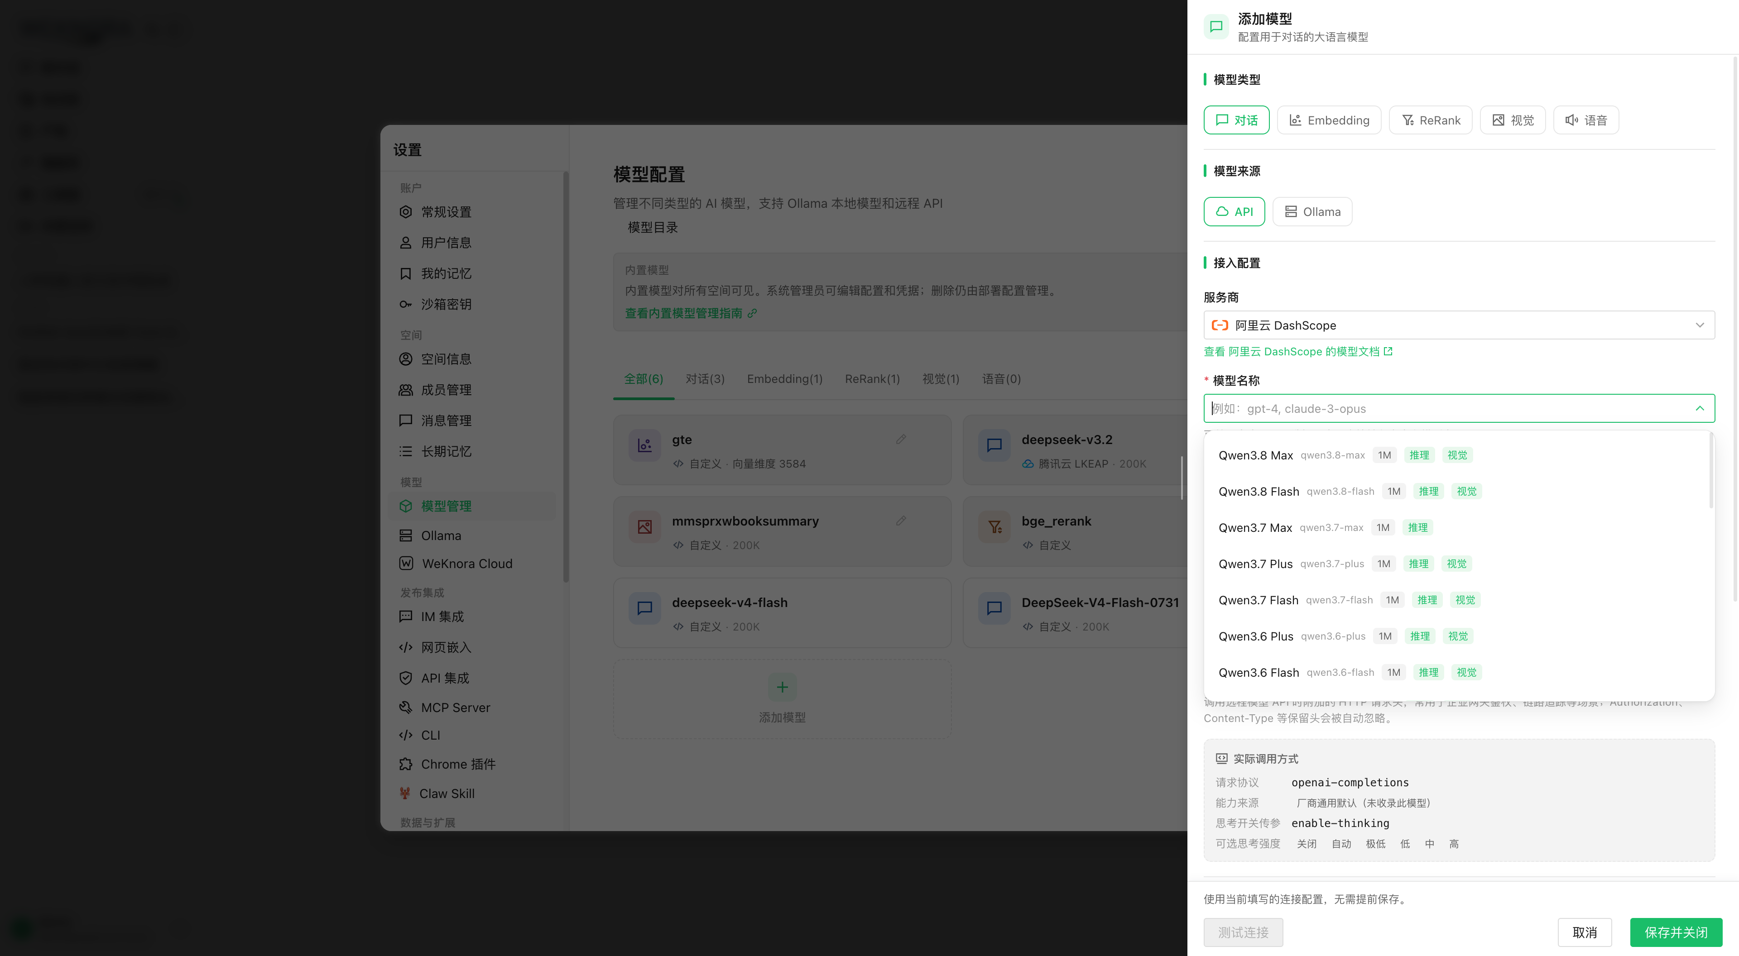Screen dimensions: 1739x956
Task: Click the 测试连接 button
Action: (1243, 932)
